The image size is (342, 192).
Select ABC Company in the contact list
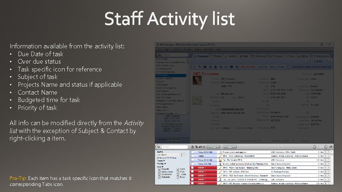171,75
